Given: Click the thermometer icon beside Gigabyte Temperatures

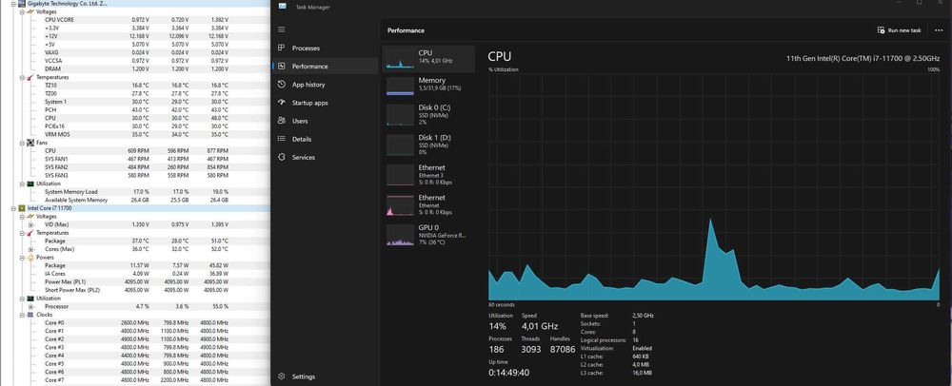Looking at the screenshot, I should pyautogui.click(x=30, y=77).
